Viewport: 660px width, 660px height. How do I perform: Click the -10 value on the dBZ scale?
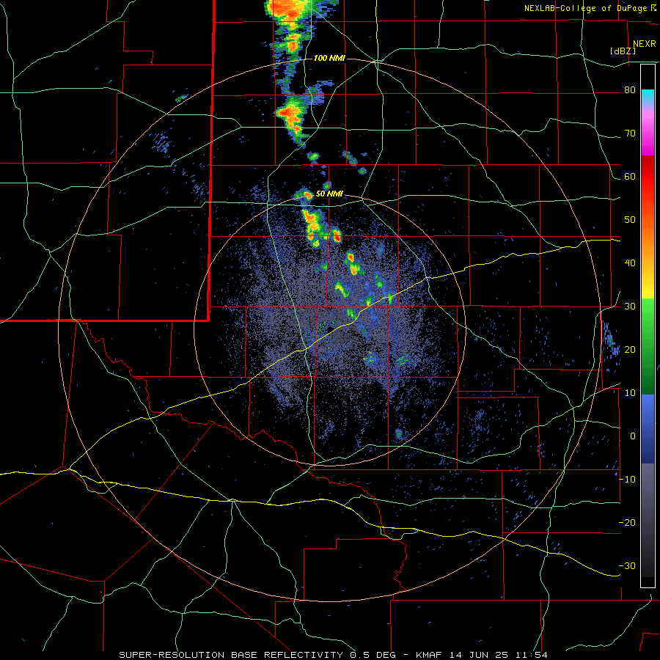tap(627, 479)
